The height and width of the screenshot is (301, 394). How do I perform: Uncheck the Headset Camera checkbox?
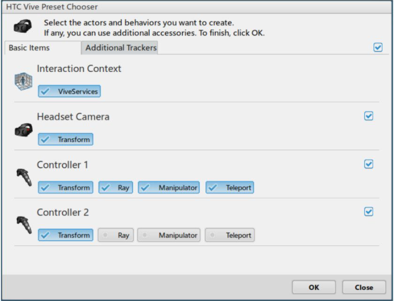point(369,116)
